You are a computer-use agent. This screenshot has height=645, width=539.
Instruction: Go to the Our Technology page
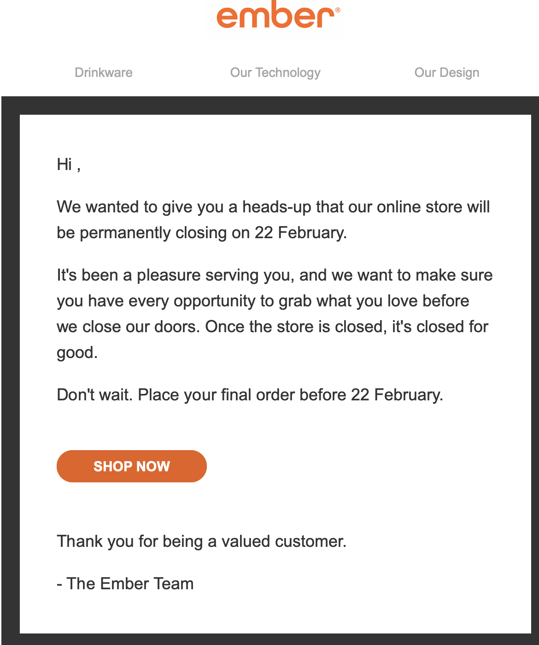[275, 73]
